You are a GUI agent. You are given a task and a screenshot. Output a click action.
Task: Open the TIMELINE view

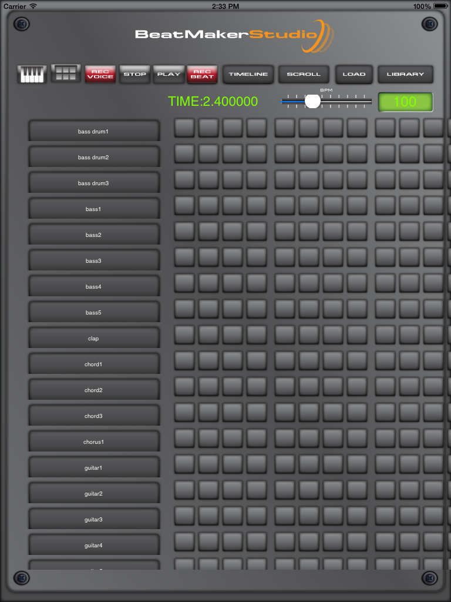tap(248, 74)
